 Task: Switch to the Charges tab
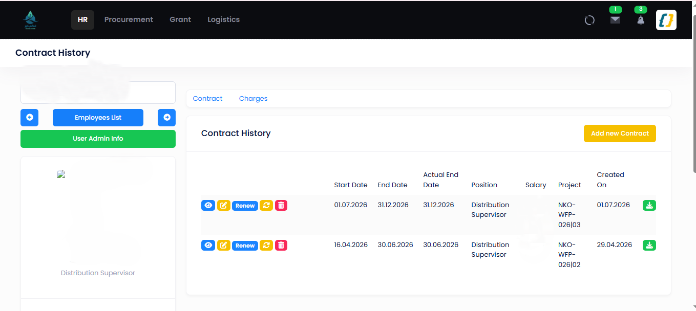[253, 98]
